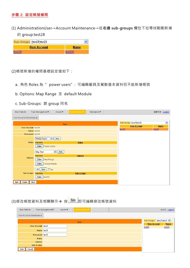Select User Accounts Maintenance tab above the Save/Cancel form
190x268 pixels.
(x=30, y=215)
